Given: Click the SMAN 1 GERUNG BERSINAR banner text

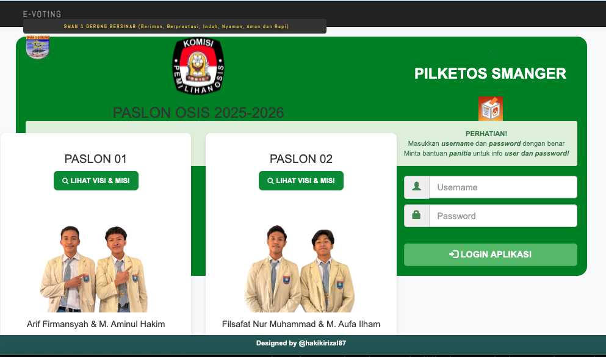Looking at the screenshot, I should tap(176, 27).
